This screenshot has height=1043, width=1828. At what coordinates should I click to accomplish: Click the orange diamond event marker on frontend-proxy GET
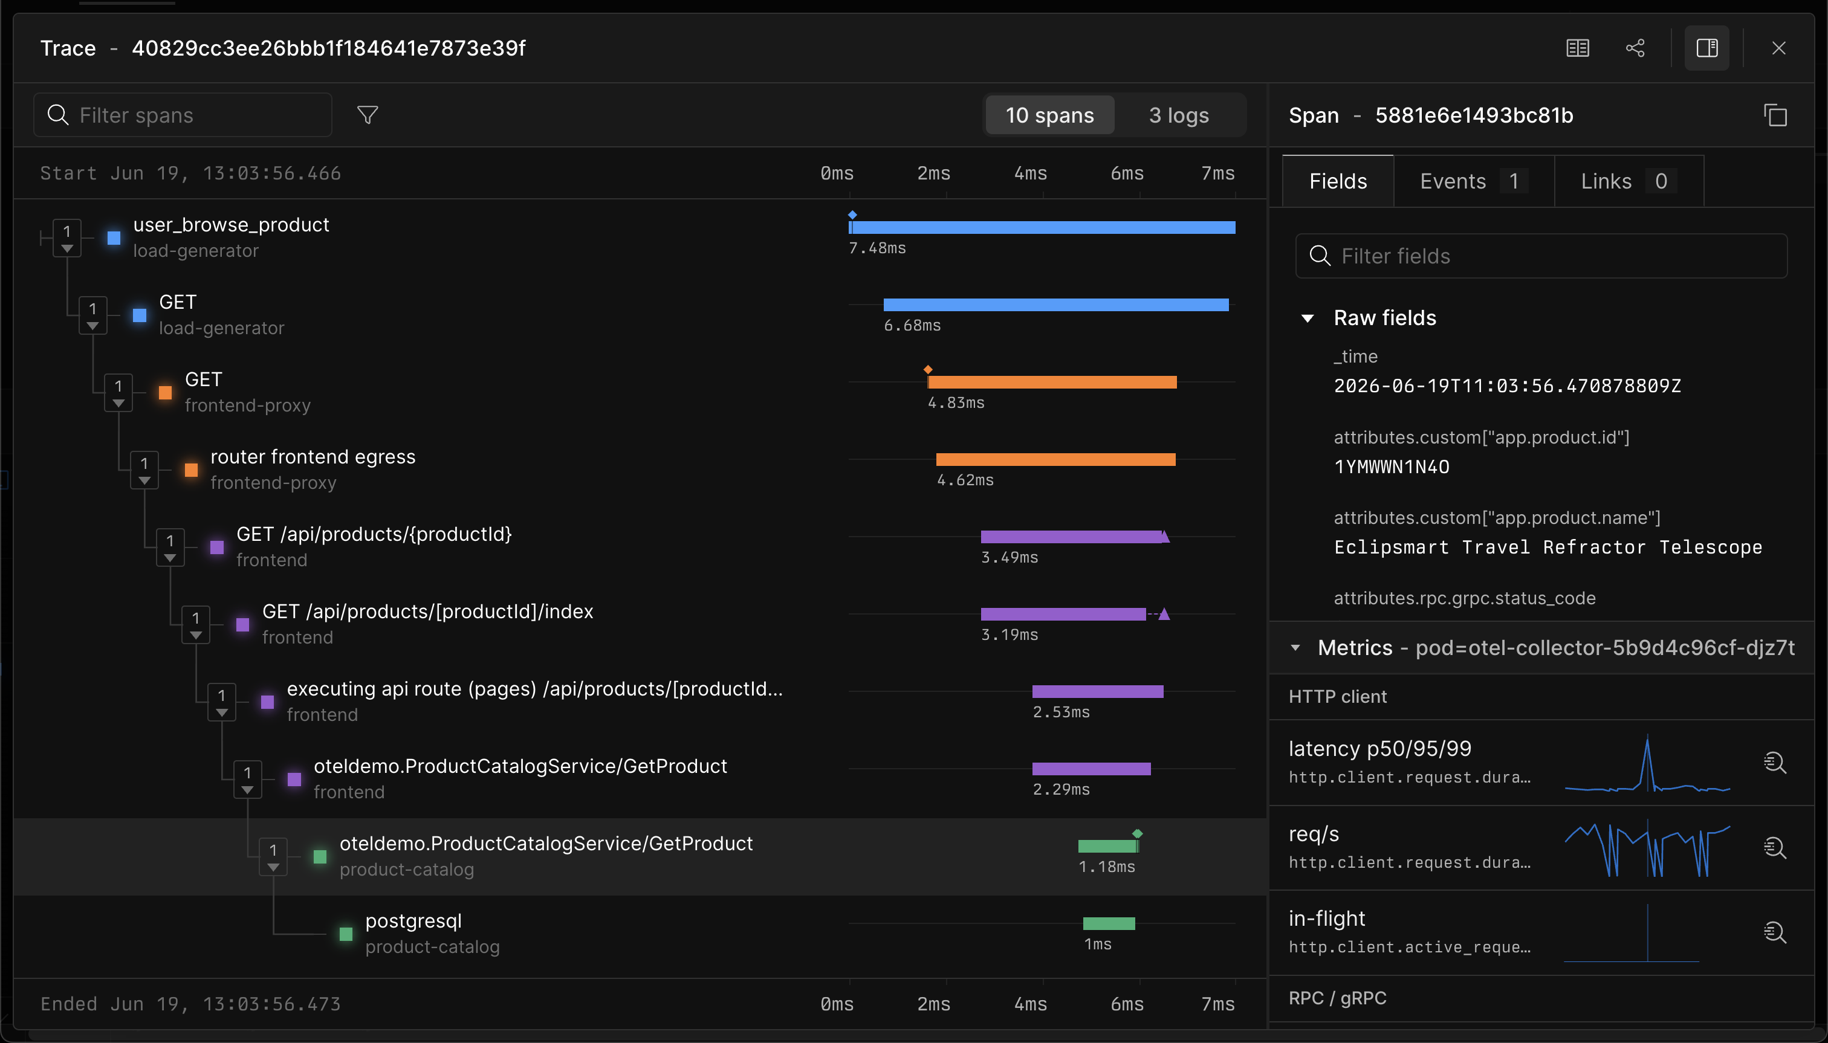928,370
